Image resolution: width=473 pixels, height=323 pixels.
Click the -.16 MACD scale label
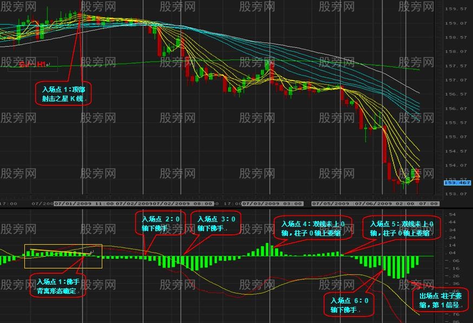(x=452, y=268)
